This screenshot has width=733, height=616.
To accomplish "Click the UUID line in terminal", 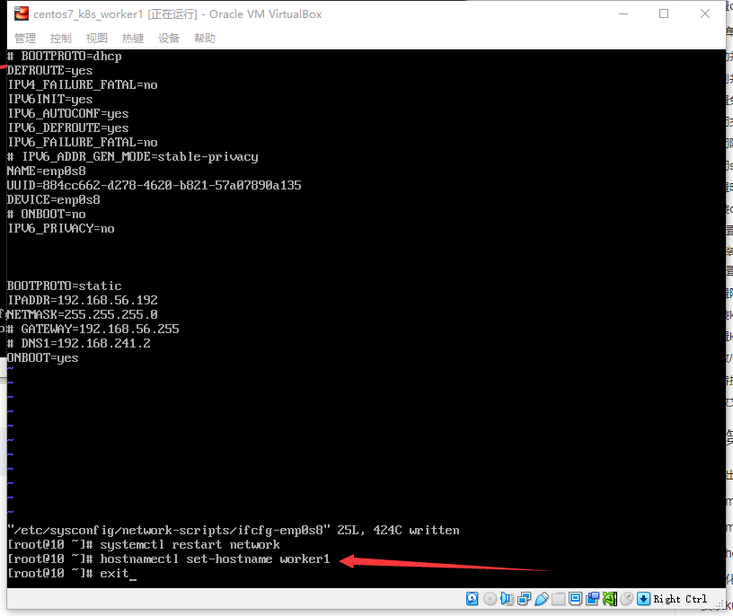I will pyautogui.click(x=155, y=186).
